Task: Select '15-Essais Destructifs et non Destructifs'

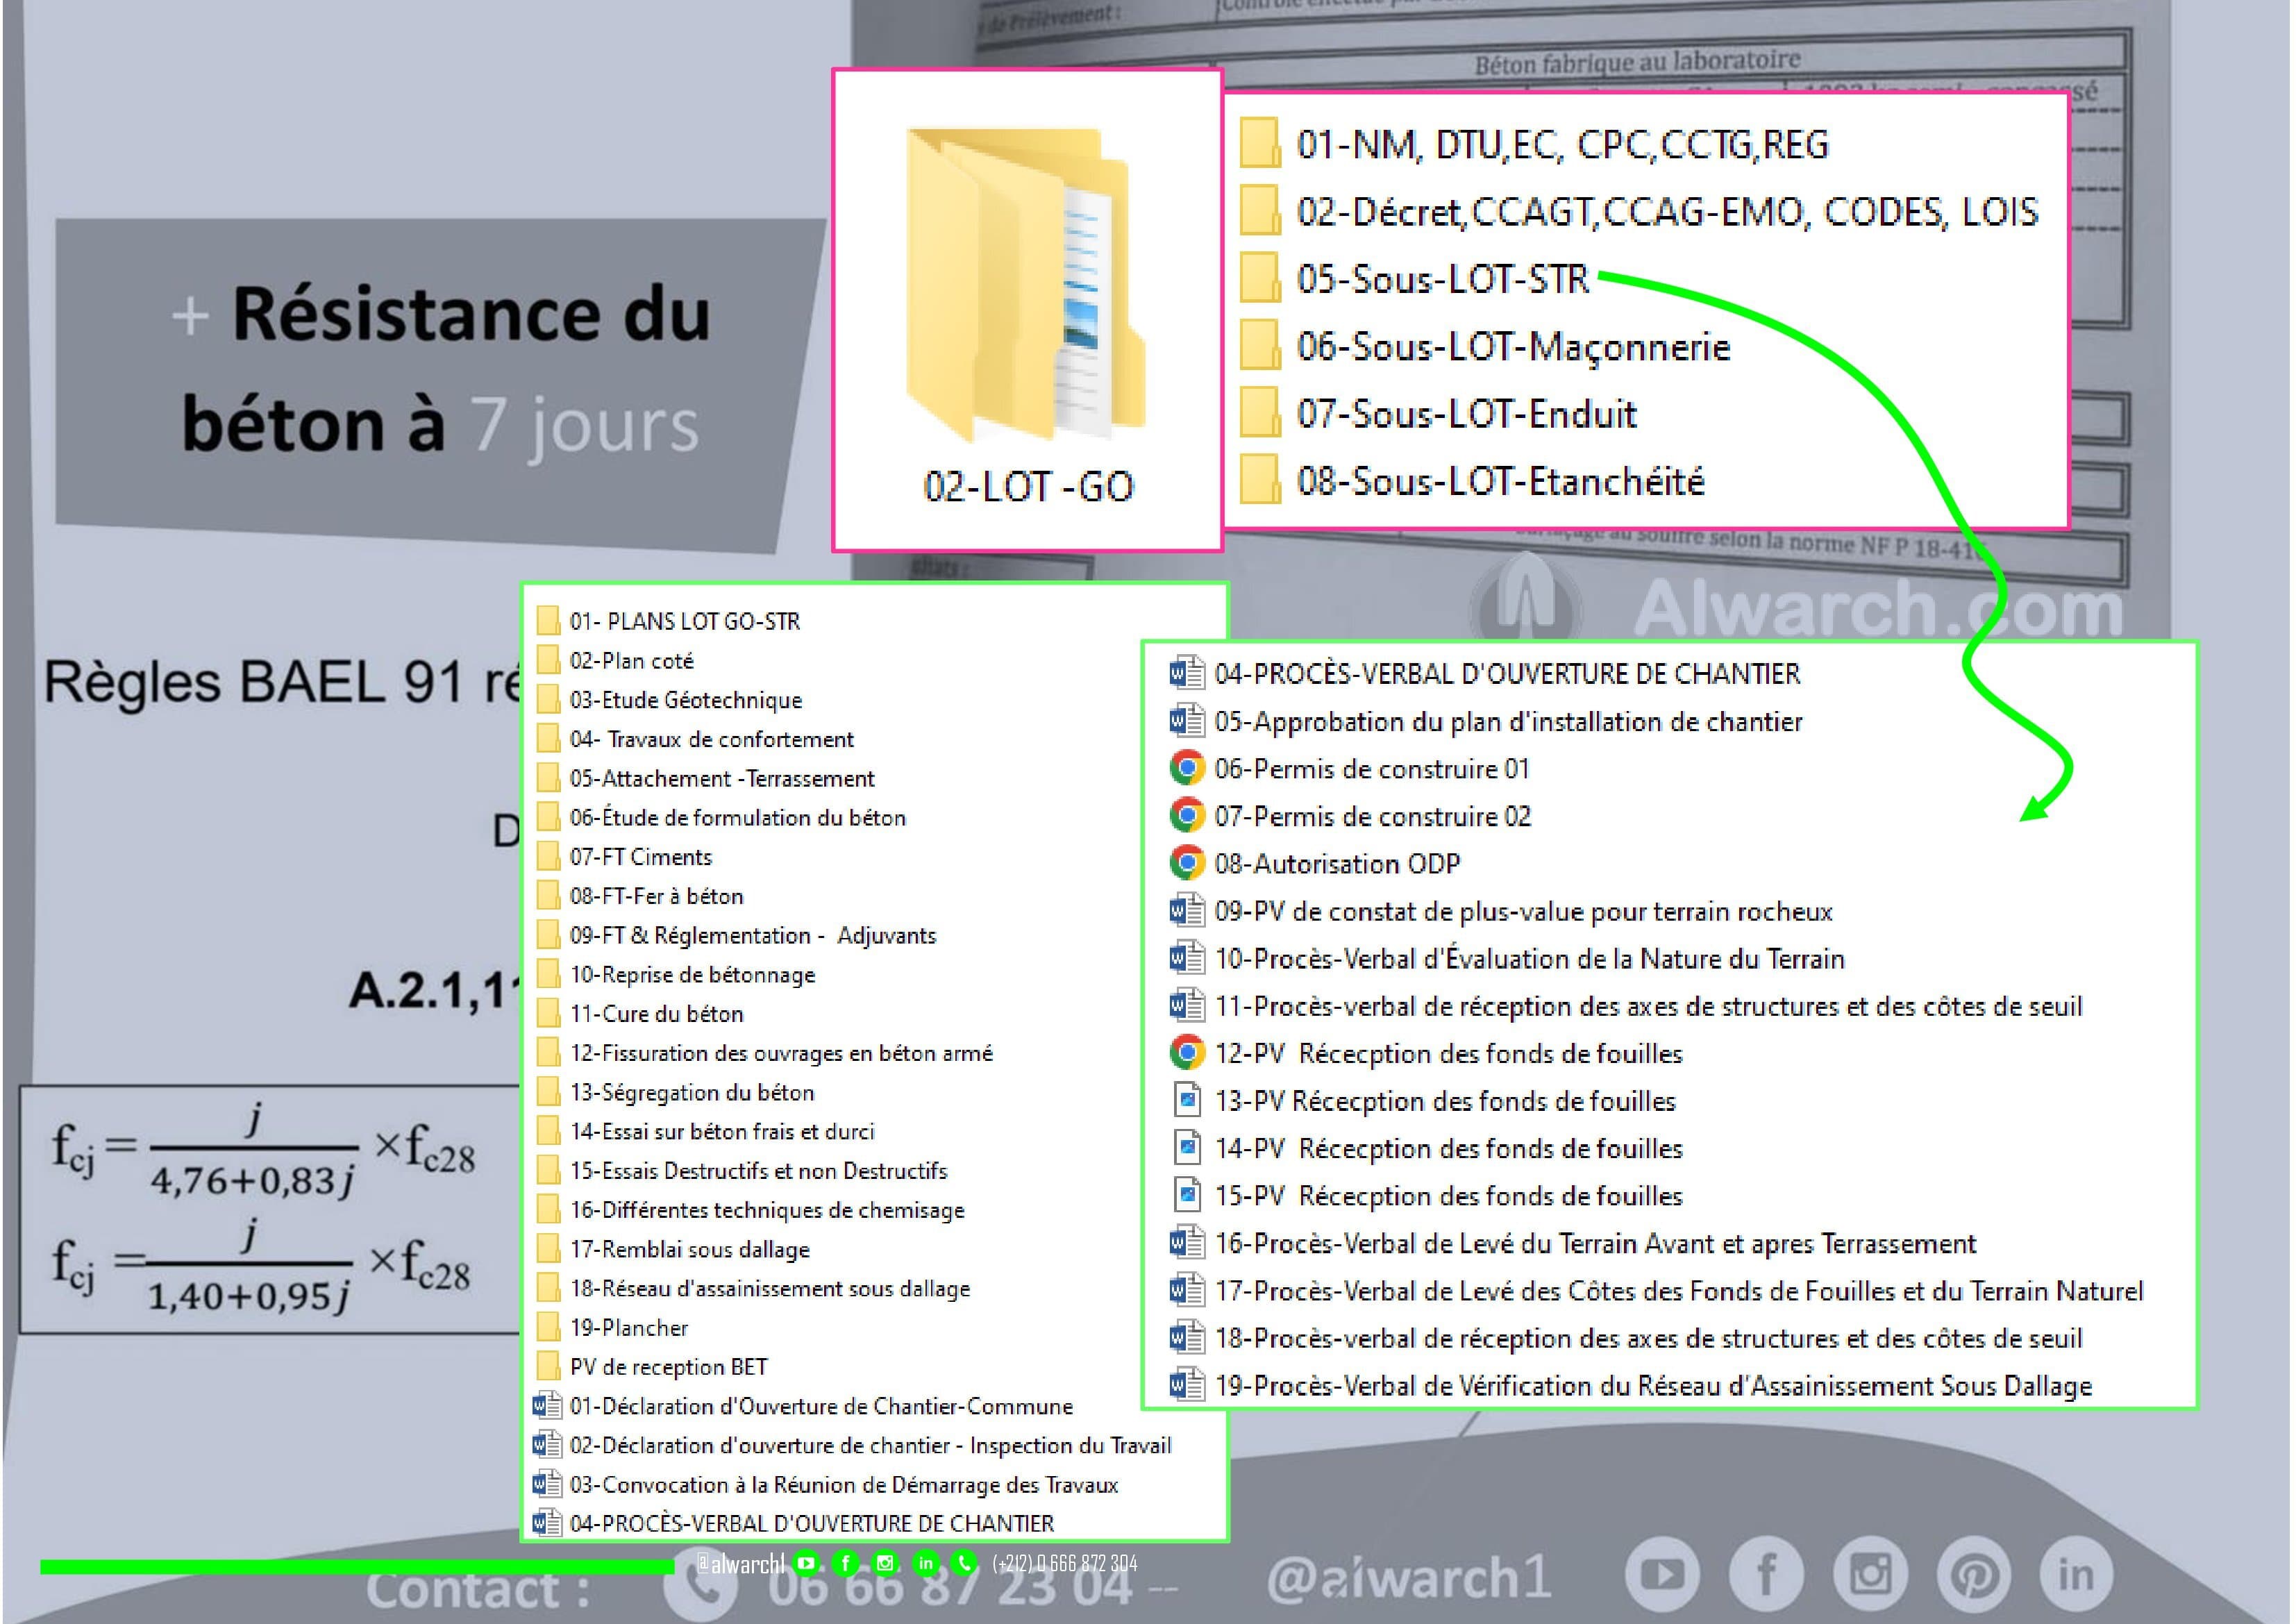Action: click(758, 1170)
